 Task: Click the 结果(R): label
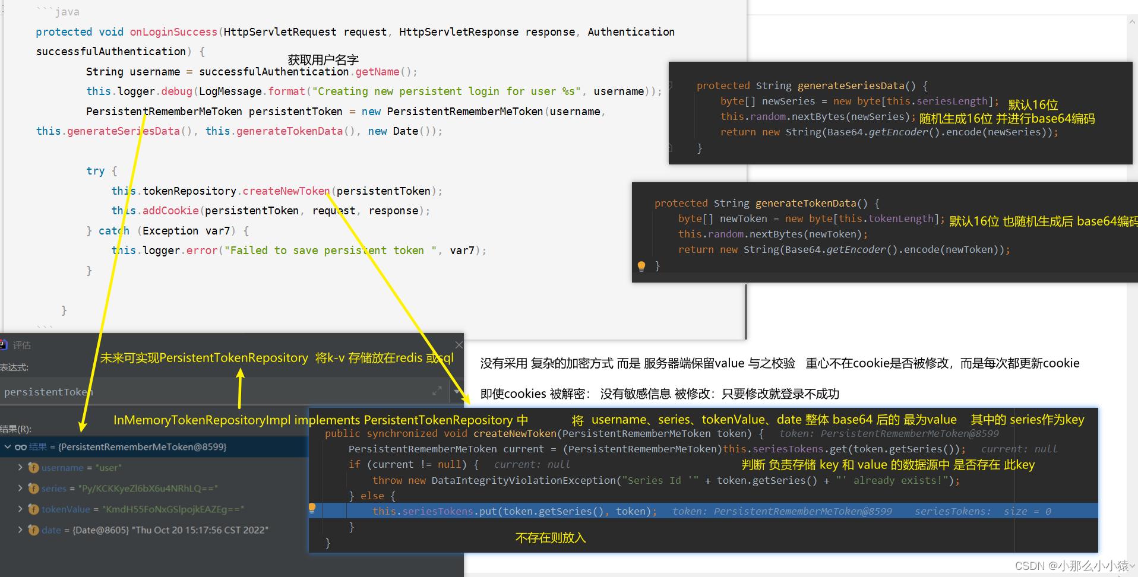pyautogui.click(x=15, y=429)
